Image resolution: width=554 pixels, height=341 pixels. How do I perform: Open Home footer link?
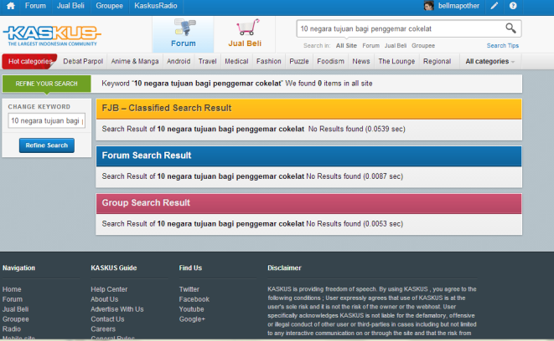[12, 289]
